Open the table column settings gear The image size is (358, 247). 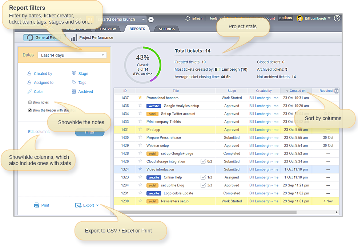coord(336,91)
